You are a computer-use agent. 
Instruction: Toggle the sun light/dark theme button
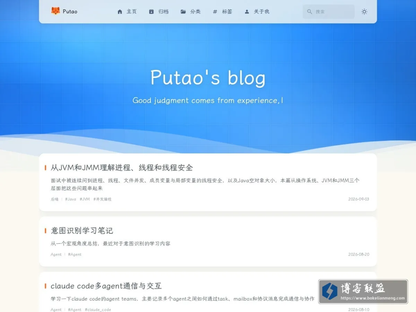364,11
